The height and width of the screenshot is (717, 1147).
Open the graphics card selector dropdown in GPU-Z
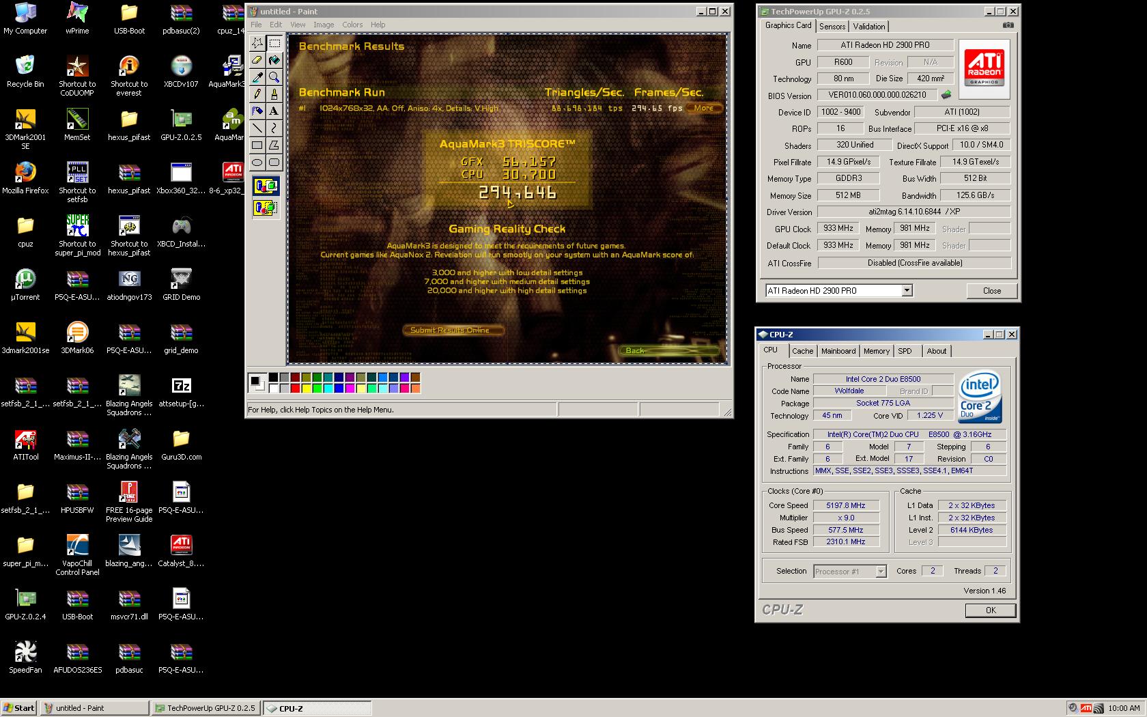(x=907, y=290)
